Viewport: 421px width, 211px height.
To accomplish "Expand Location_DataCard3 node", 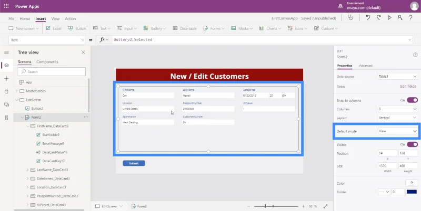I will point(27,187).
